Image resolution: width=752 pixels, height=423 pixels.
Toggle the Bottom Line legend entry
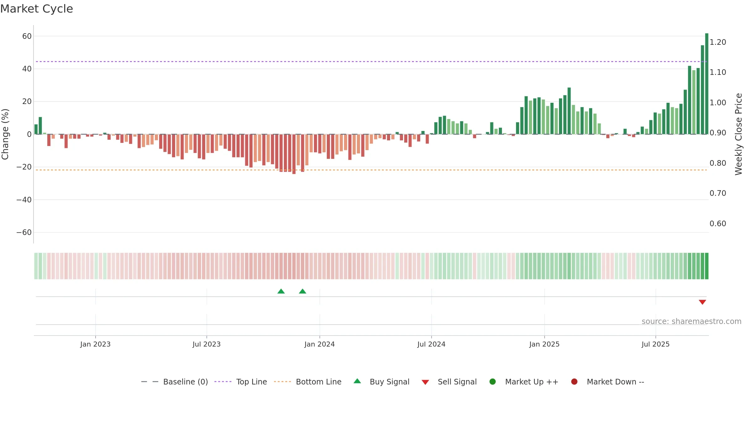click(308, 382)
